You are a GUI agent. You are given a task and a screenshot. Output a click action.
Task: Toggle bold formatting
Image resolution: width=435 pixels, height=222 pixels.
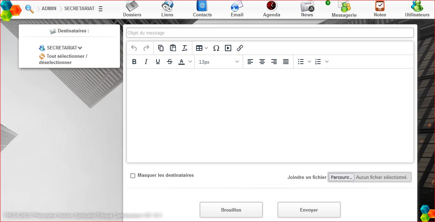[134, 62]
